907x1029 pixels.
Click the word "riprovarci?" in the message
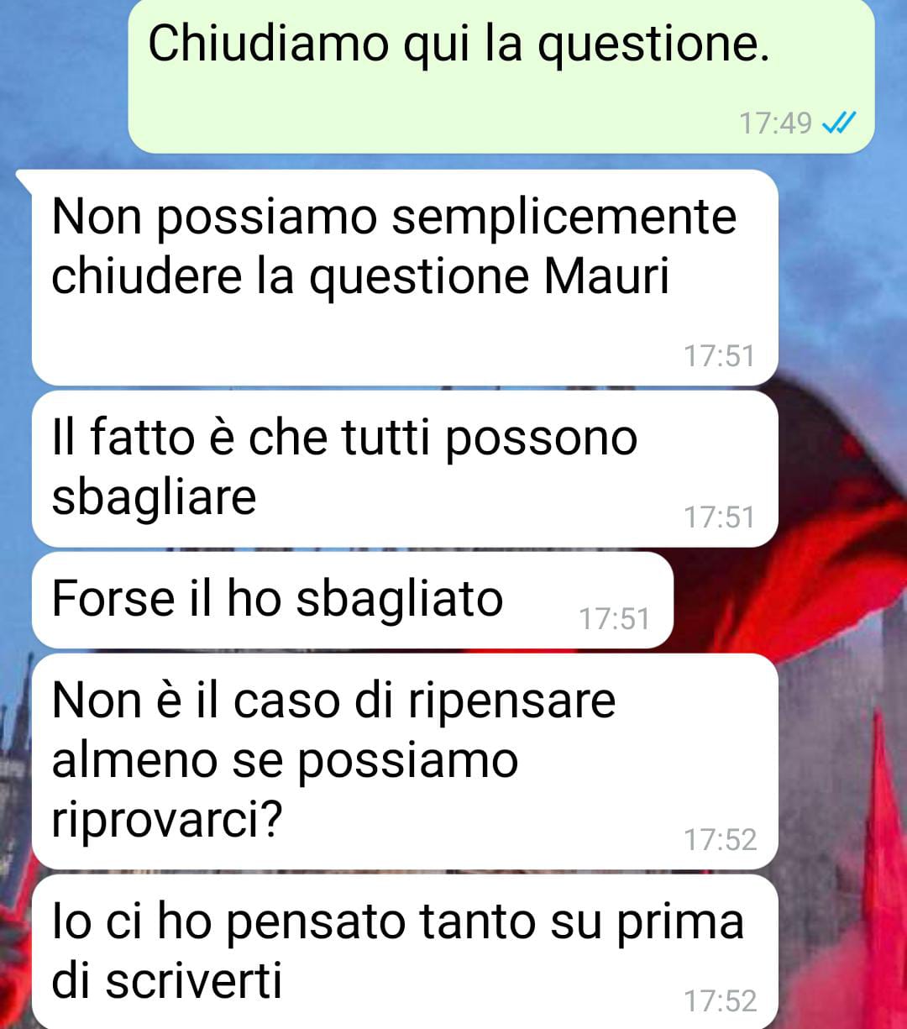[166, 822]
